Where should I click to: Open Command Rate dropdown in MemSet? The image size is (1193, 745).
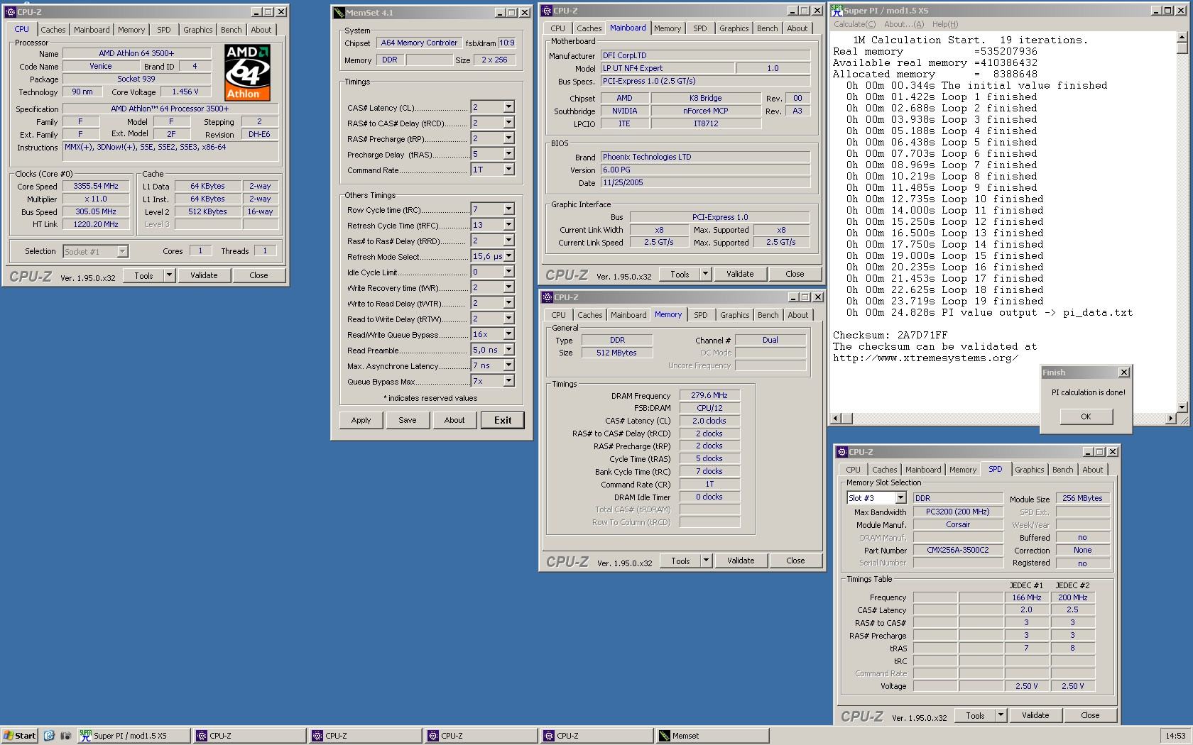pos(508,170)
